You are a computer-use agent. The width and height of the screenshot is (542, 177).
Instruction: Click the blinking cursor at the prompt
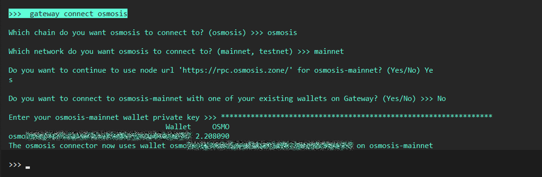coord(28,167)
